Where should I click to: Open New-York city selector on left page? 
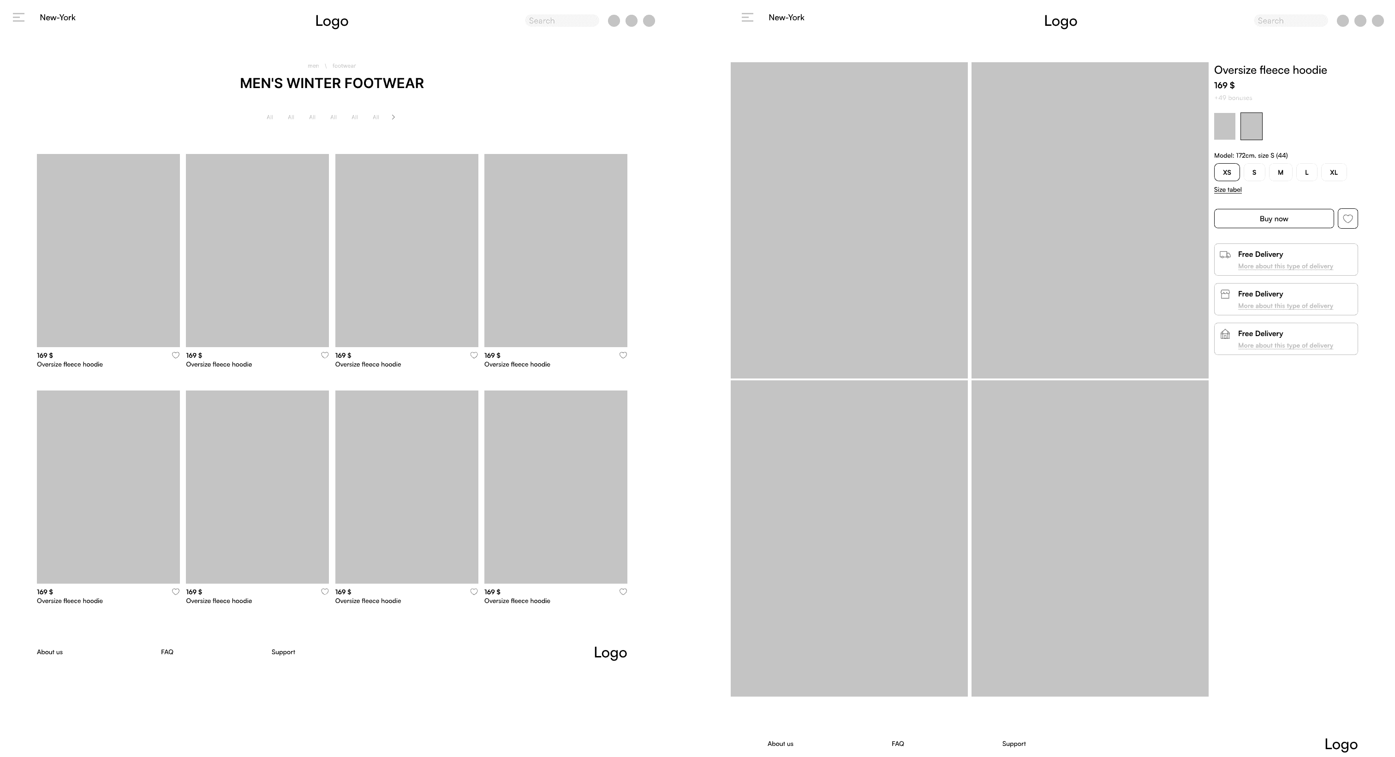pos(57,18)
